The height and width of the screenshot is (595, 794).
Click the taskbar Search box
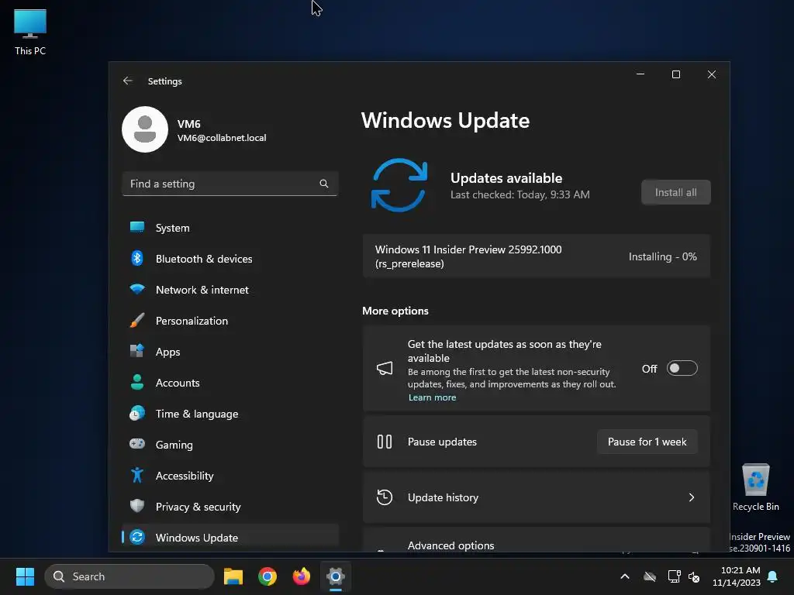pos(129,576)
